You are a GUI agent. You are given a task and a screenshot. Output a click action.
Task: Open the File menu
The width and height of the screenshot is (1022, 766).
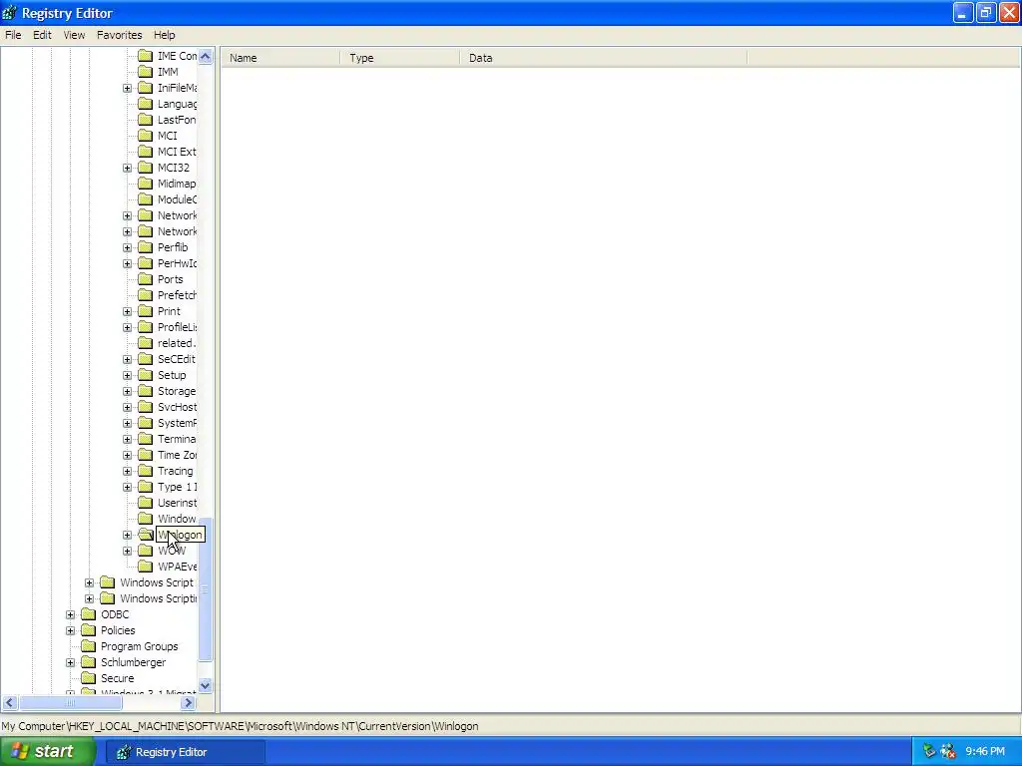[13, 35]
